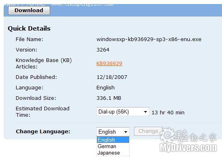The width and height of the screenshot is (222, 157).
Task: Select English in the language list
Action: pos(113,140)
